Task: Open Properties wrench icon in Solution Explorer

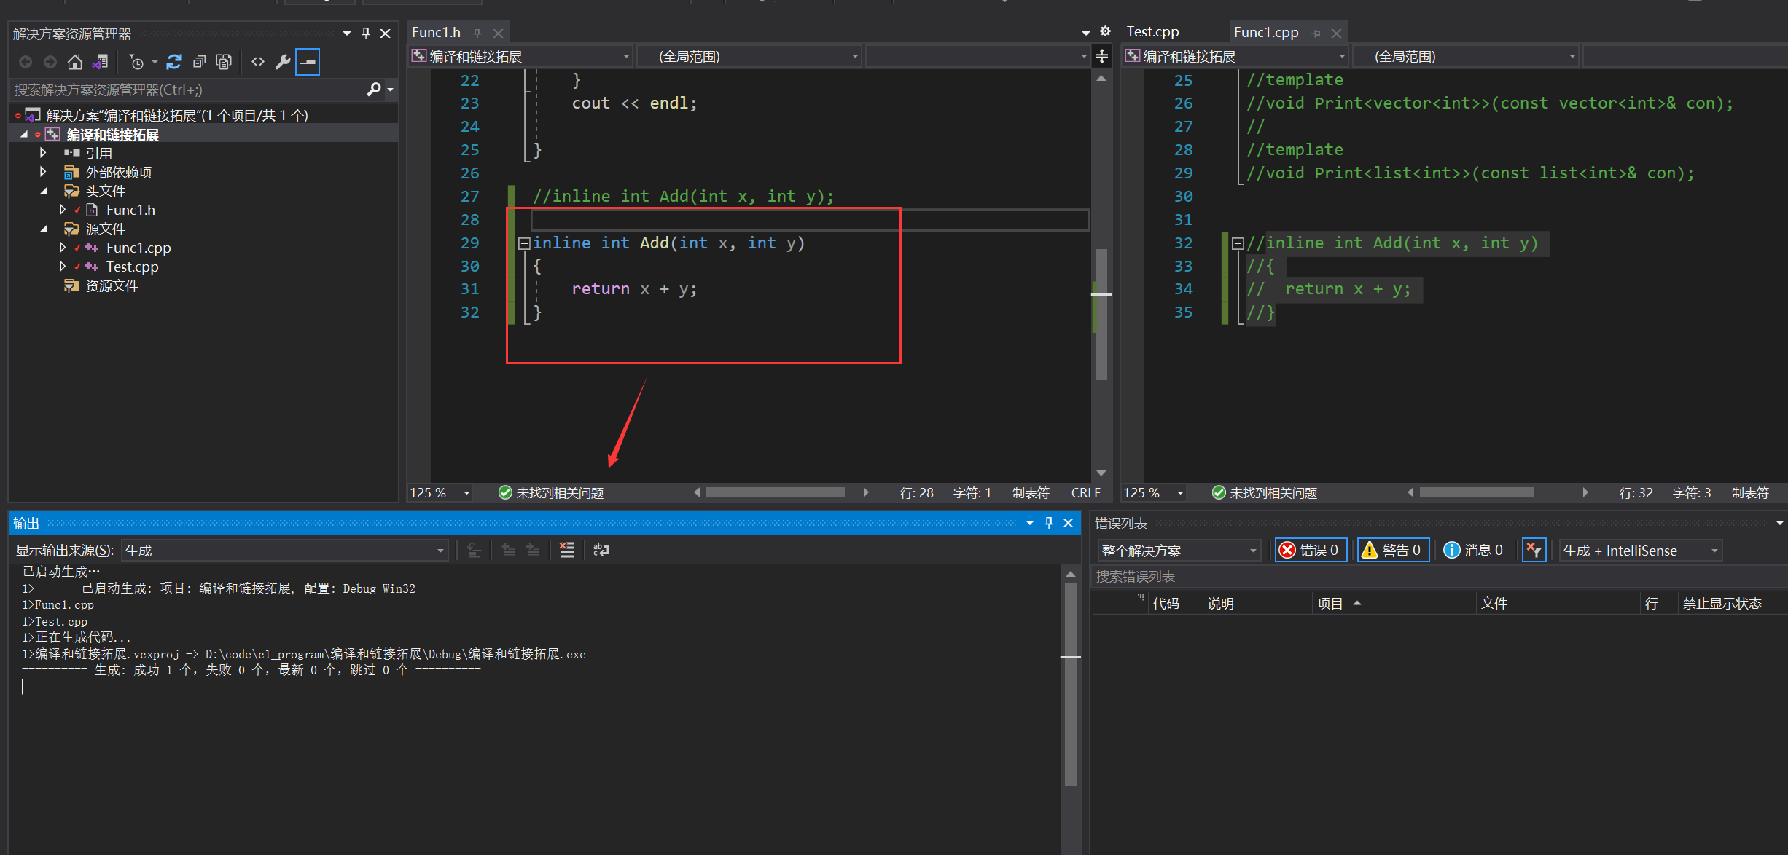Action: pyautogui.click(x=282, y=62)
